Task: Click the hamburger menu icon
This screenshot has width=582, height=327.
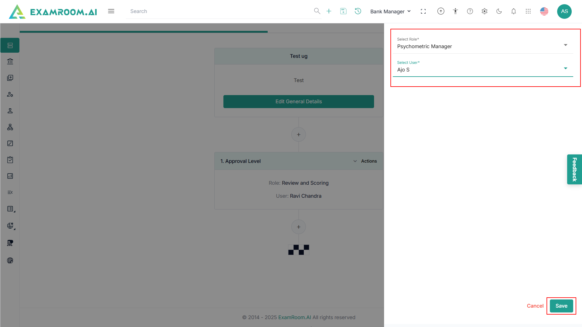Action: tap(111, 11)
